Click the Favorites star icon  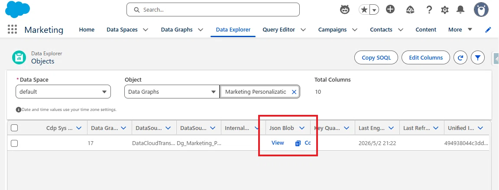click(364, 10)
